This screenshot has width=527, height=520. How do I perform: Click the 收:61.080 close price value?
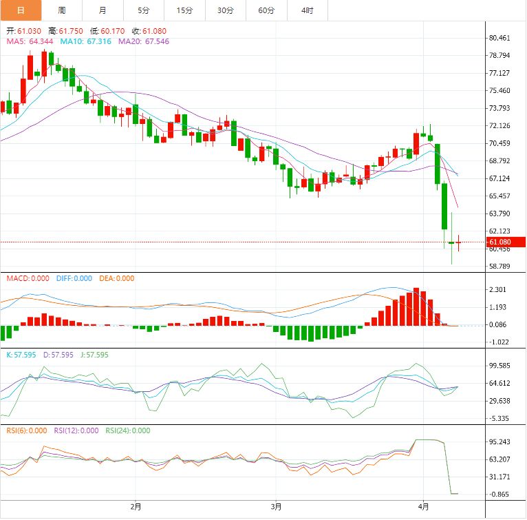coord(149,31)
